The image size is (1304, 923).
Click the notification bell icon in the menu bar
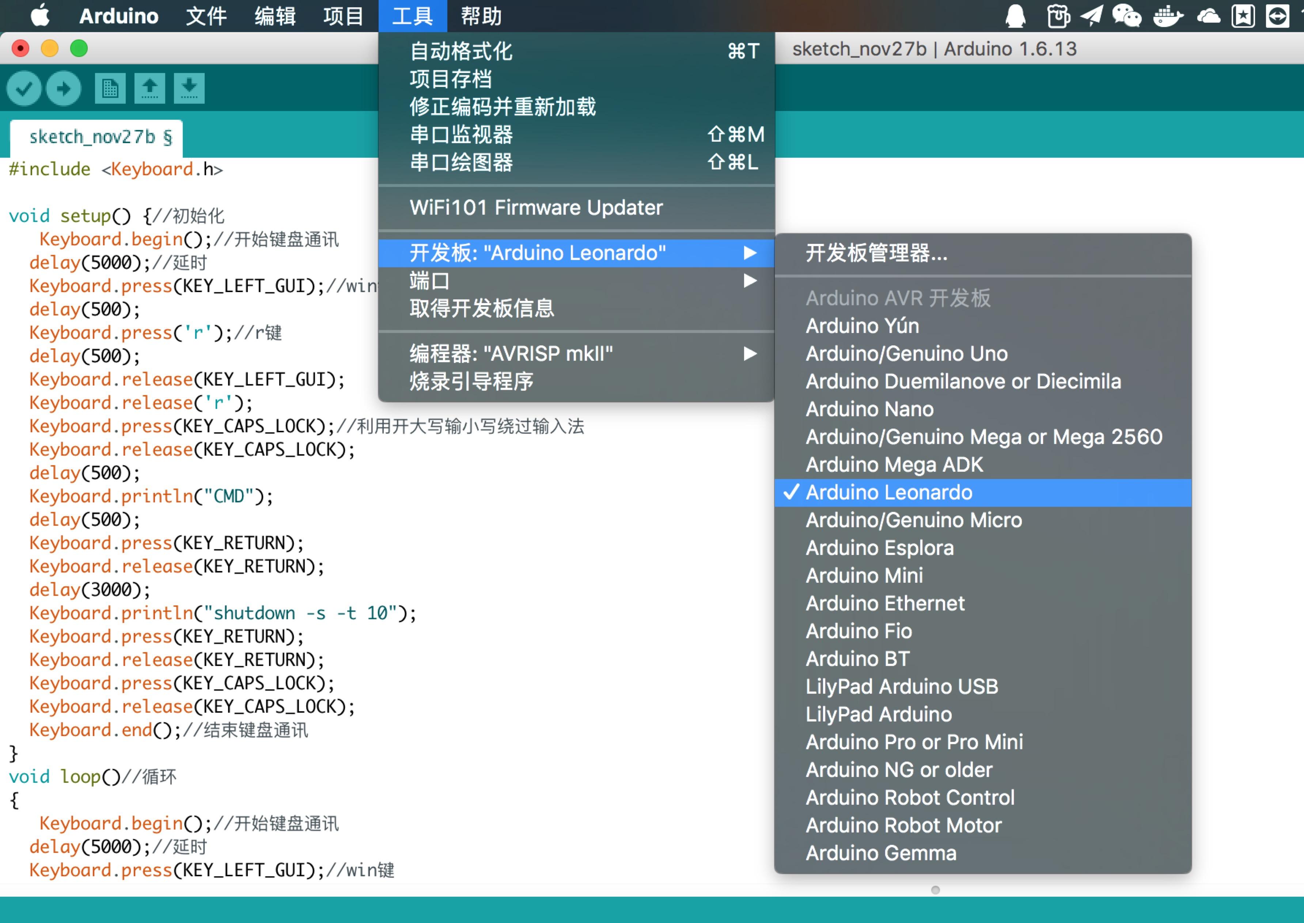click(1016, 16)
